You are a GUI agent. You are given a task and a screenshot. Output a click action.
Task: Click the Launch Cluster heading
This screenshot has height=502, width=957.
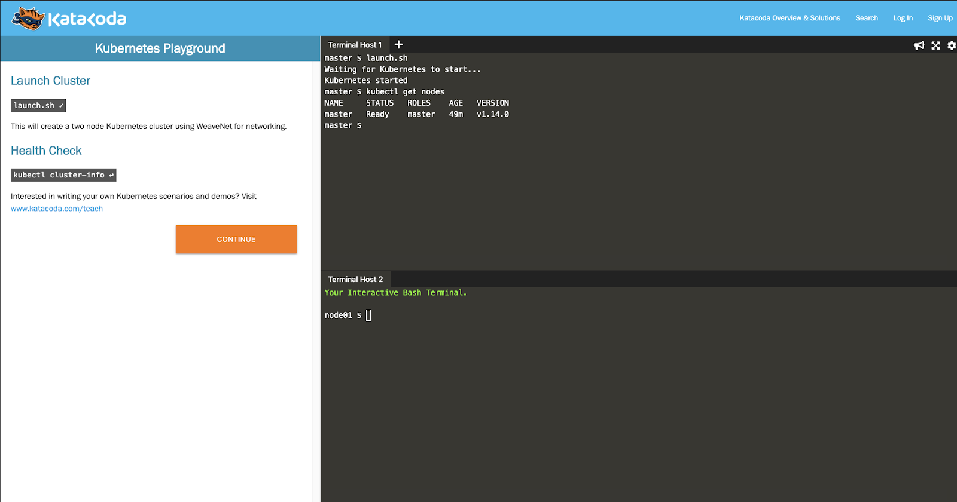pos(50,81)
